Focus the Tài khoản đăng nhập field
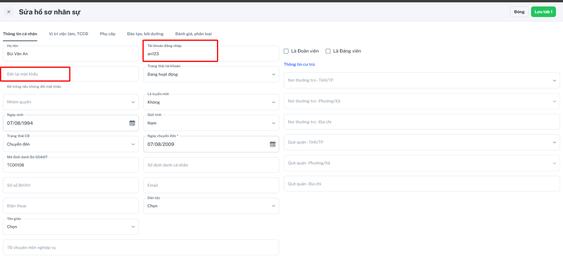The height and width of the screenshot is (266, 563). coord(211,54)
